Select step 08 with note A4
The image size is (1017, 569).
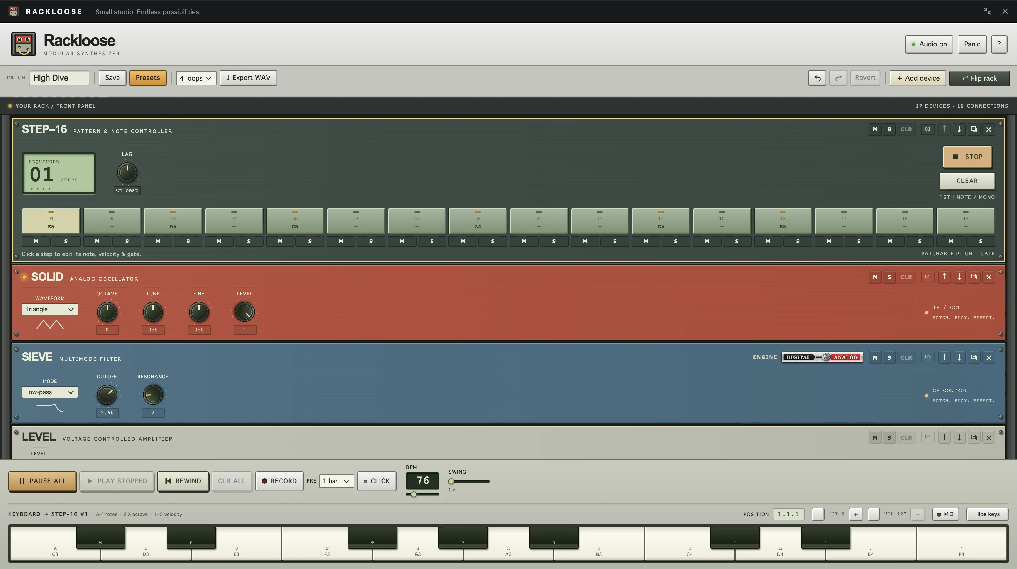(x=478, y=221)
